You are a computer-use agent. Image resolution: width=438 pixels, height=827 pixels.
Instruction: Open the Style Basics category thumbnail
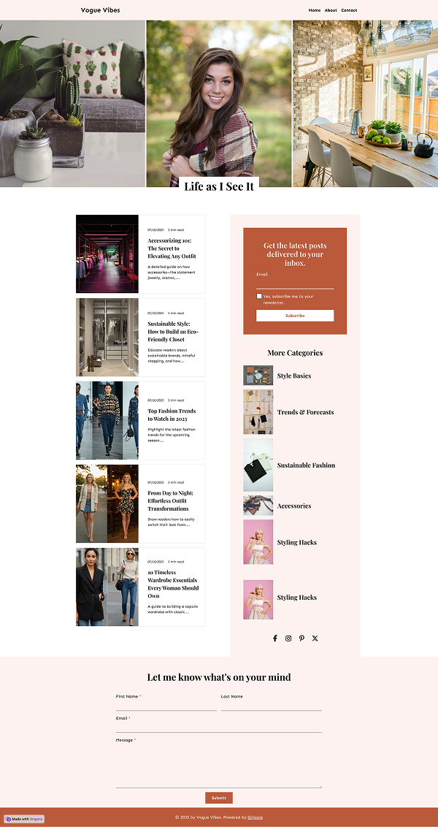coord(258,376)
